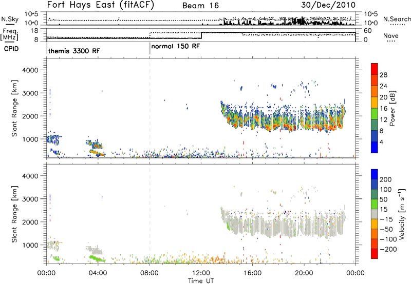Click the '12:00' time axis tick label

[201, 273]
